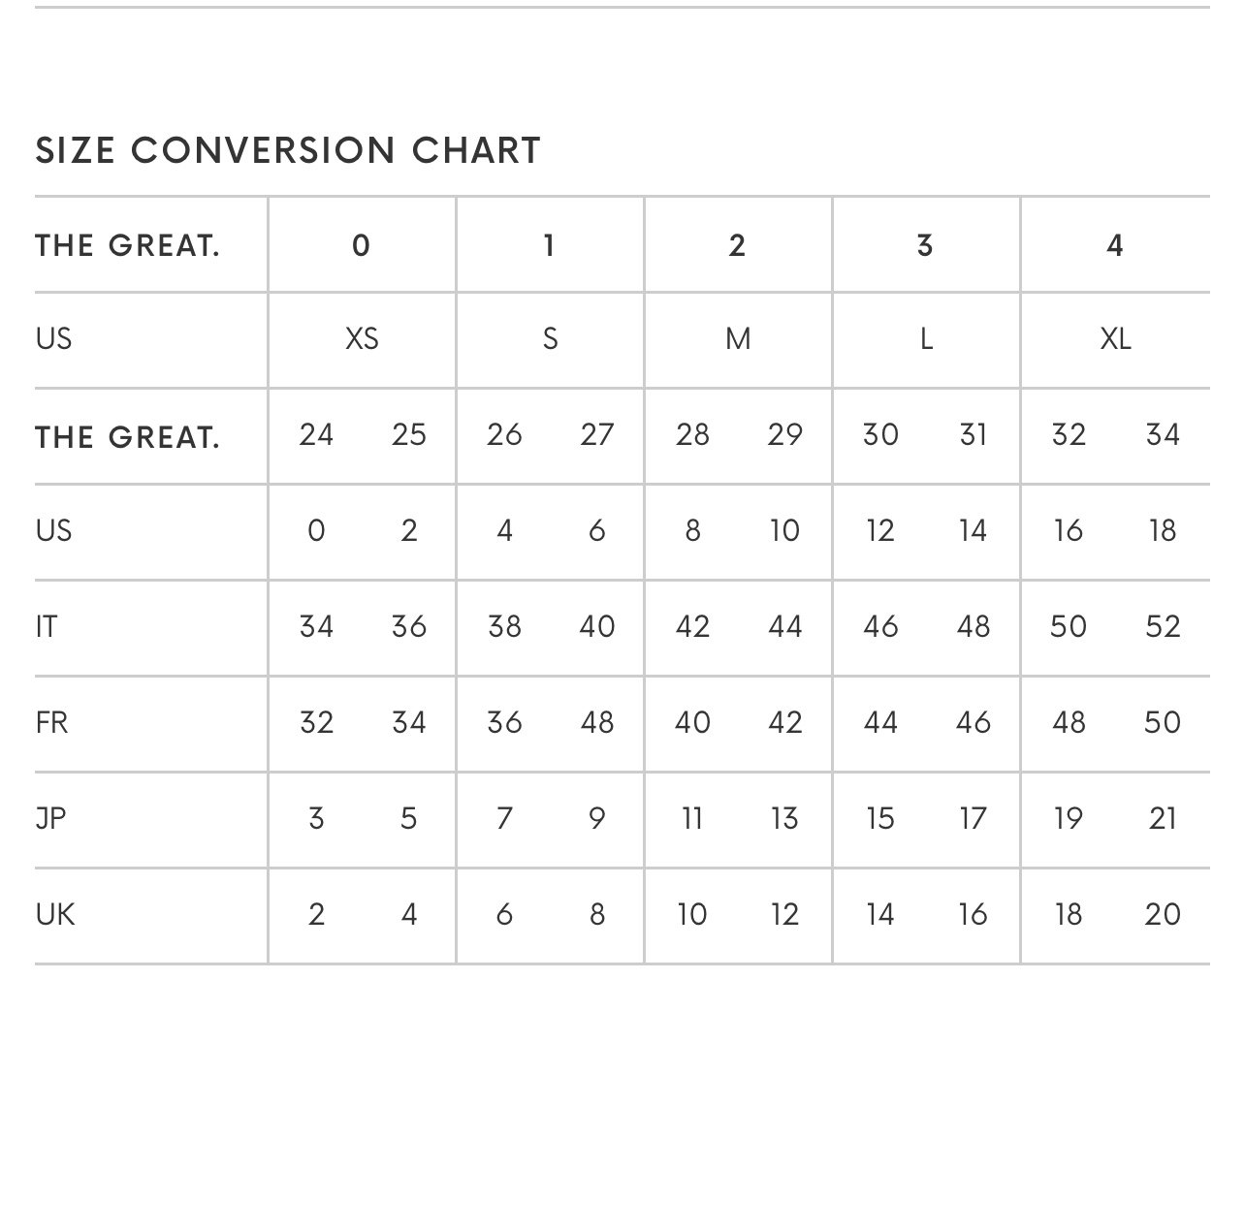Select JP size 3 cell
Viewport: 1245px width, 1232px height.
coord(316,818)
